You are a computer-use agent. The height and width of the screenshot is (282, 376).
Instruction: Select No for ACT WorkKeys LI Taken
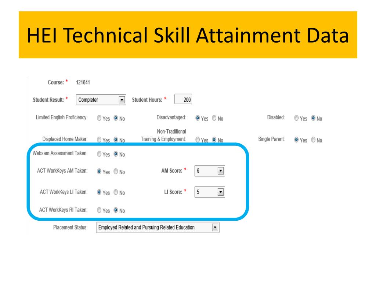(116, 192)
